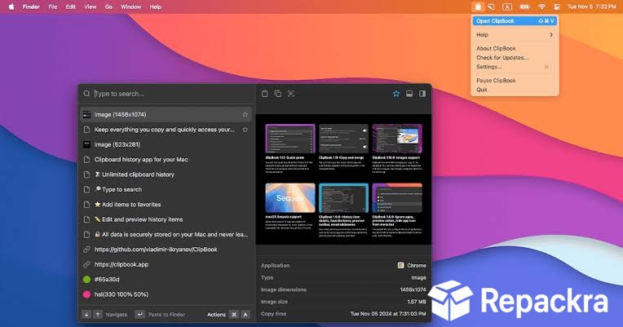Image resolution: width=623 pixels, height=327 pixels.
Task: Click the paste clipboard icon in preview toolbar
Action: tap(265, 94)
